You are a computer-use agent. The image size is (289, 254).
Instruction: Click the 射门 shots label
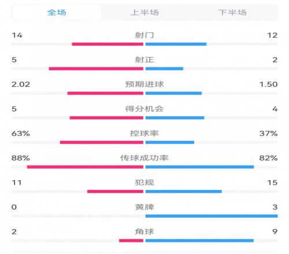pyautogui.click(x=144, y=35)
